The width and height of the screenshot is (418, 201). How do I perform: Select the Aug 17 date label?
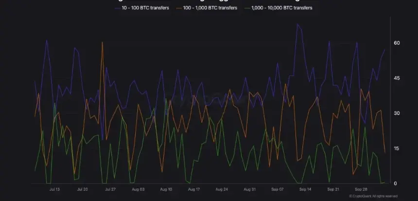tap(194, 189)
